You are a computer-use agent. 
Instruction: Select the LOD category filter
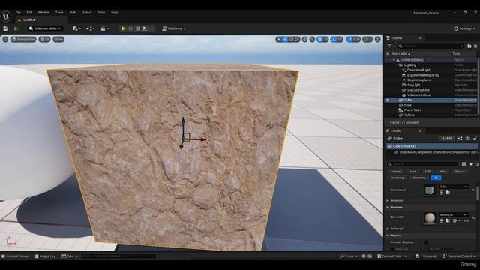[427, 172]
